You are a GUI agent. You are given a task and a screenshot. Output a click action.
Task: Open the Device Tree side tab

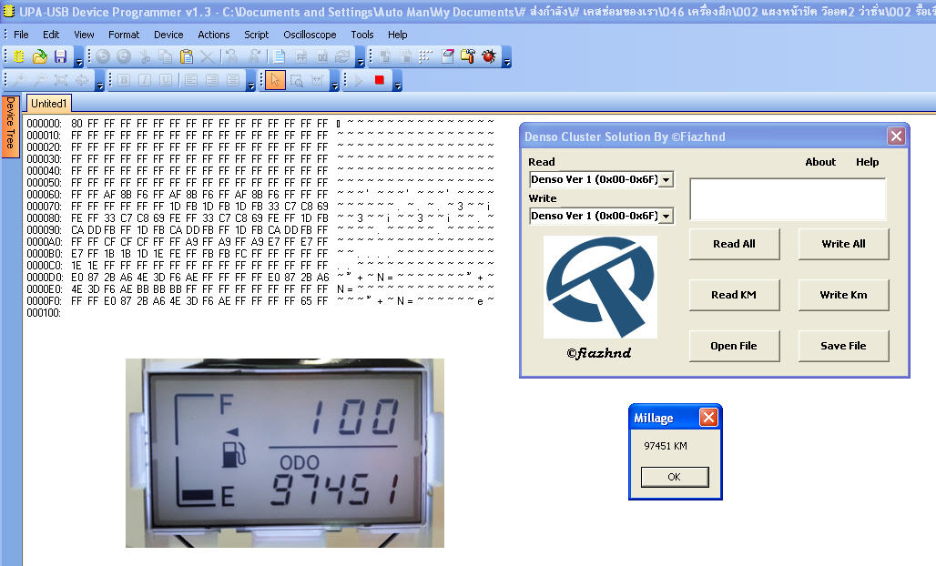[x=10, y=126]
